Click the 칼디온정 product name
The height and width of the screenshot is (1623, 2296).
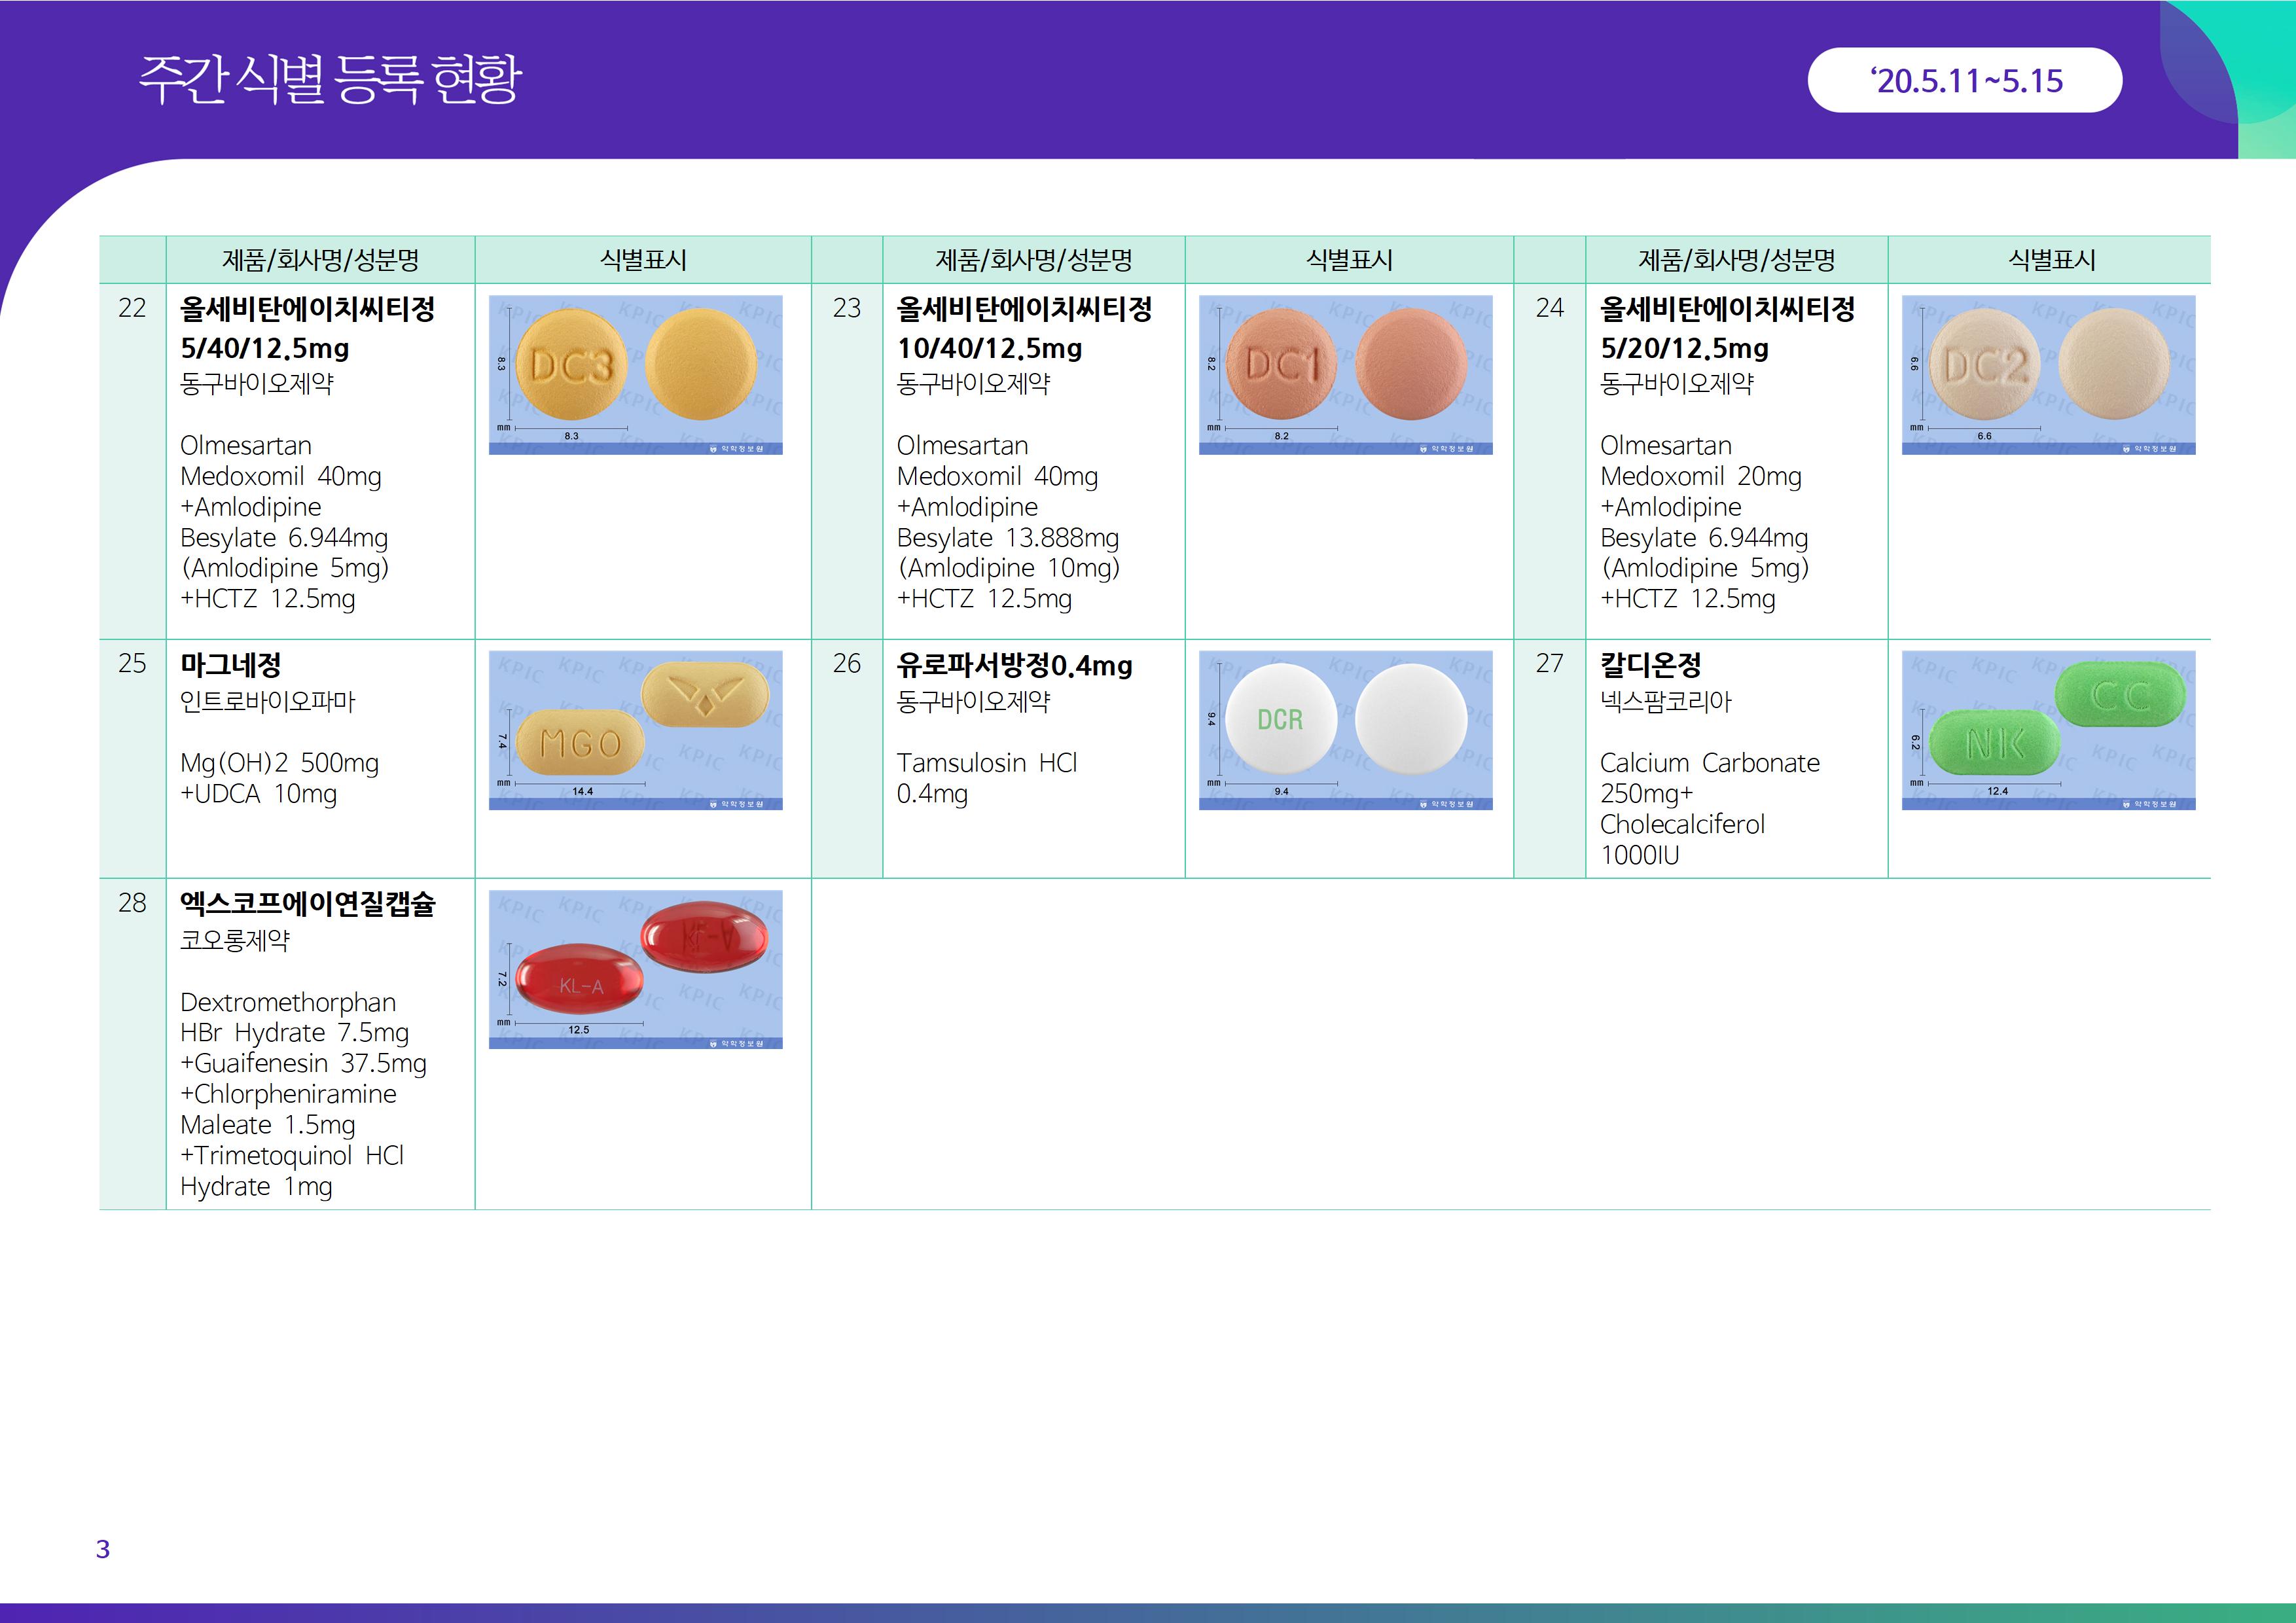1650,664
